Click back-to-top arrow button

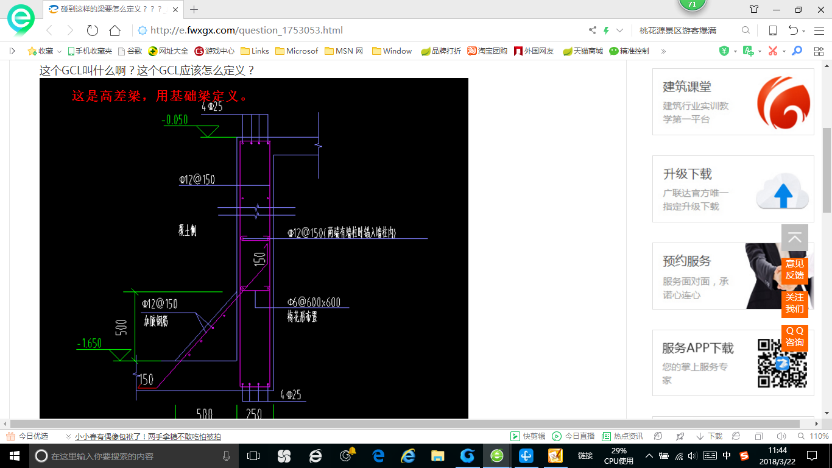795,238
